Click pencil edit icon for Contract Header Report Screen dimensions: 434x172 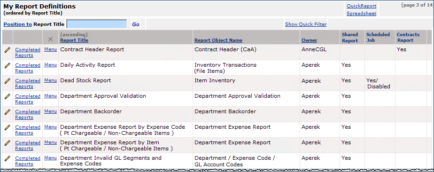coord(8,50)
